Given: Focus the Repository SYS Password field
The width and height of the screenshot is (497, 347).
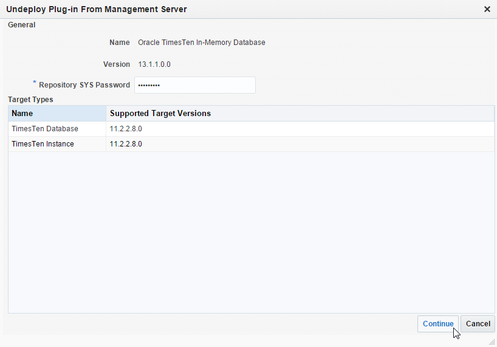Looking at the screenshot, I should point(195,85).
